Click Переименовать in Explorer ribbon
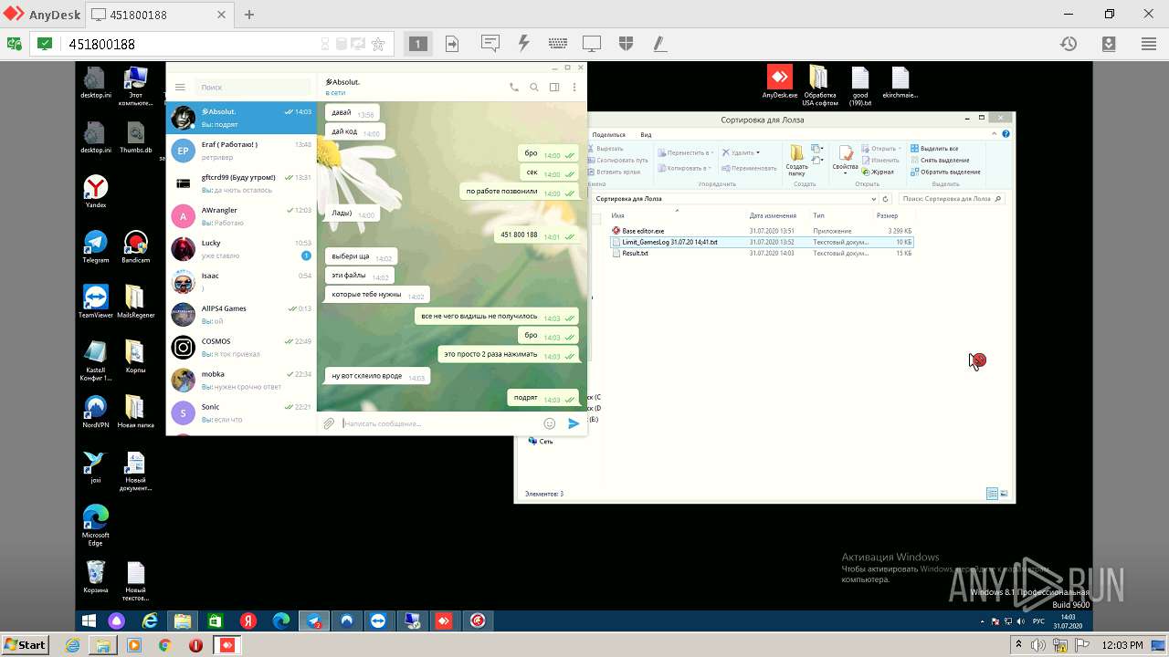Screen dimensions: 1169x657 tap(749, 168)
